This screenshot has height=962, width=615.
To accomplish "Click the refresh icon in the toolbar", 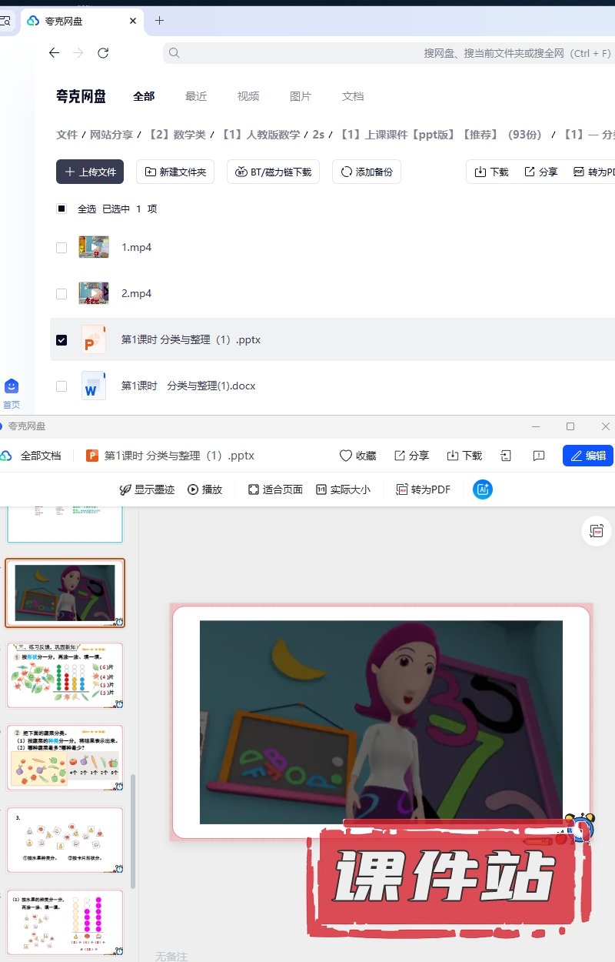I will tap(103, 53).
